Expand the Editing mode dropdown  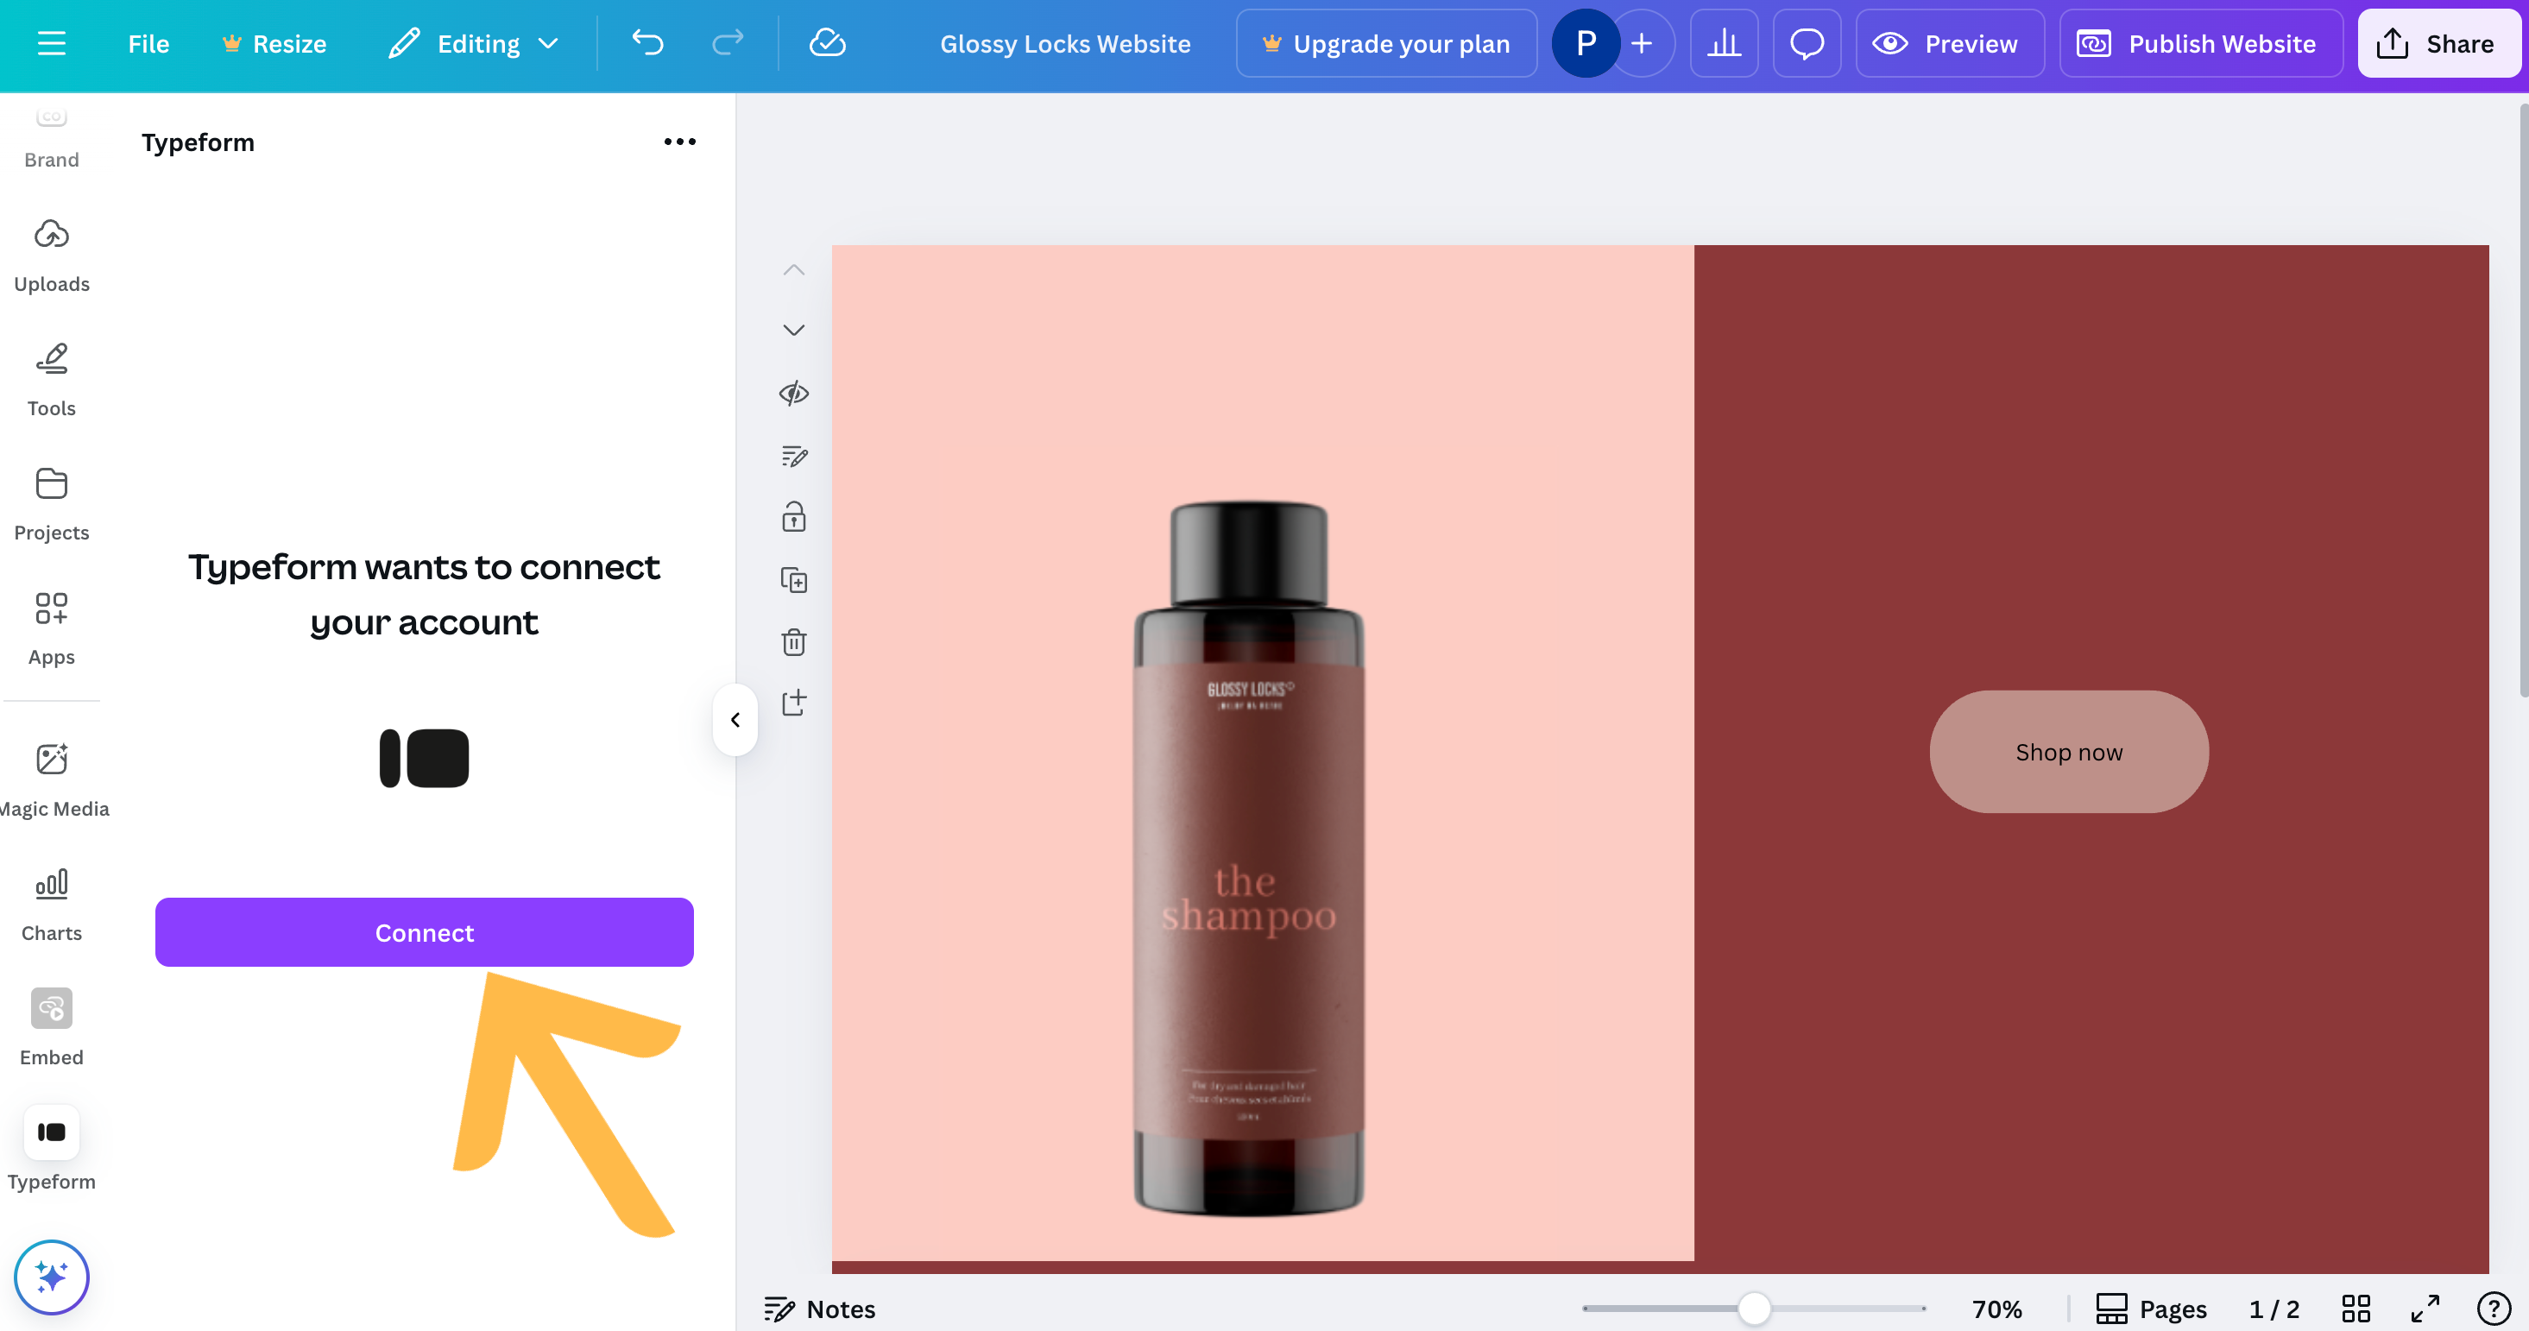coord(474,43)
